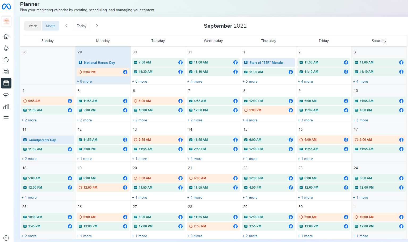408x242 pixels.
Task: Go to previous month arrow
Action: [x=66, y=26]
